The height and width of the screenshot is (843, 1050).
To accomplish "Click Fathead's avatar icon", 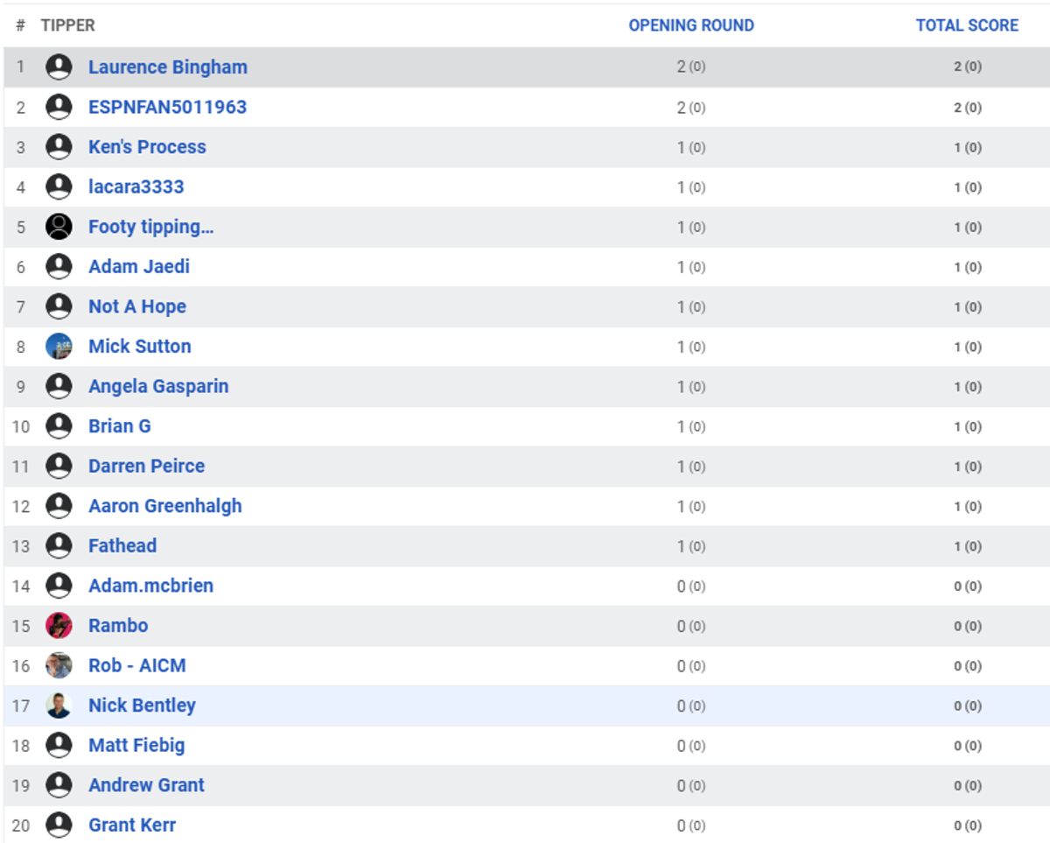I will [59, 546].
